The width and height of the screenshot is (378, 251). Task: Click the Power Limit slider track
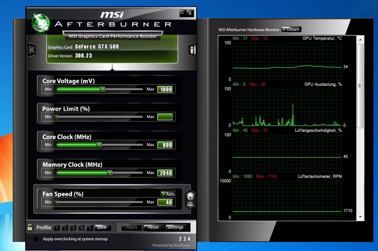click(x=99, y=117)
